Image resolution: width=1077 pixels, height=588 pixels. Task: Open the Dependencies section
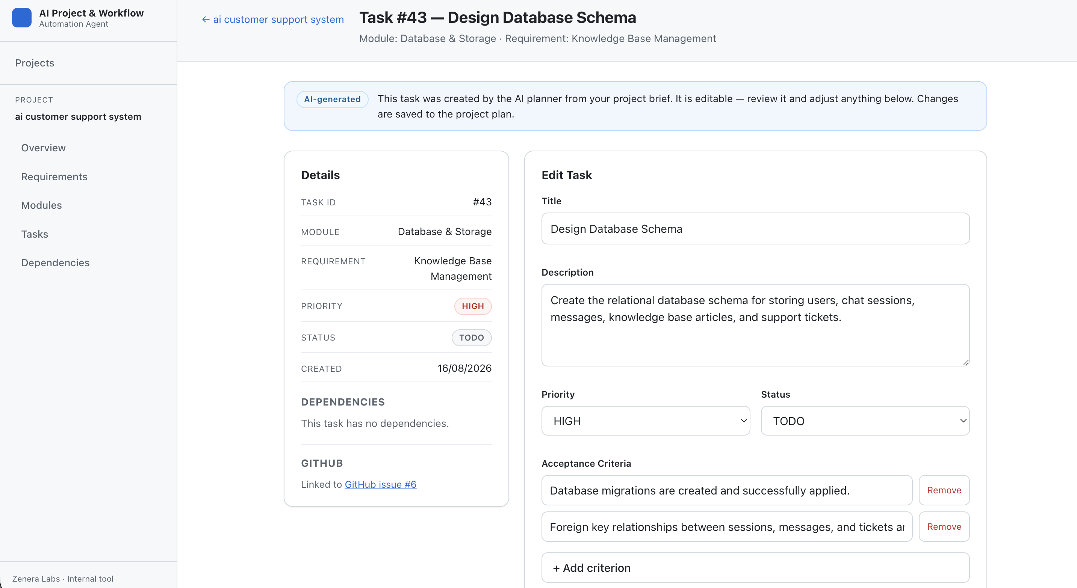point(55,263)
